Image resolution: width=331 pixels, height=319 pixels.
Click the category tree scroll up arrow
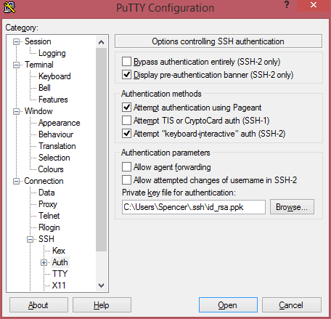(x=101, y=42)
